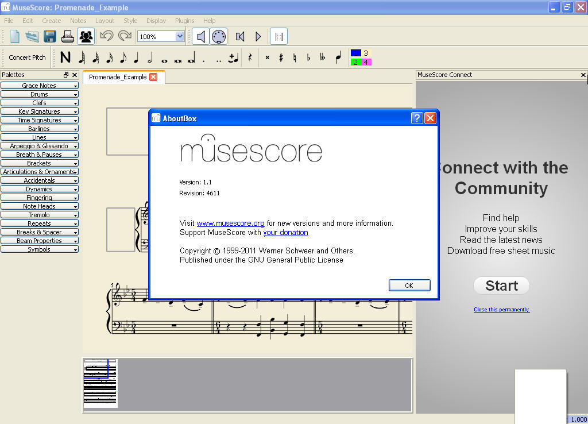Click the Print score icon
This screenshot has width=588, height=424.
68,36
